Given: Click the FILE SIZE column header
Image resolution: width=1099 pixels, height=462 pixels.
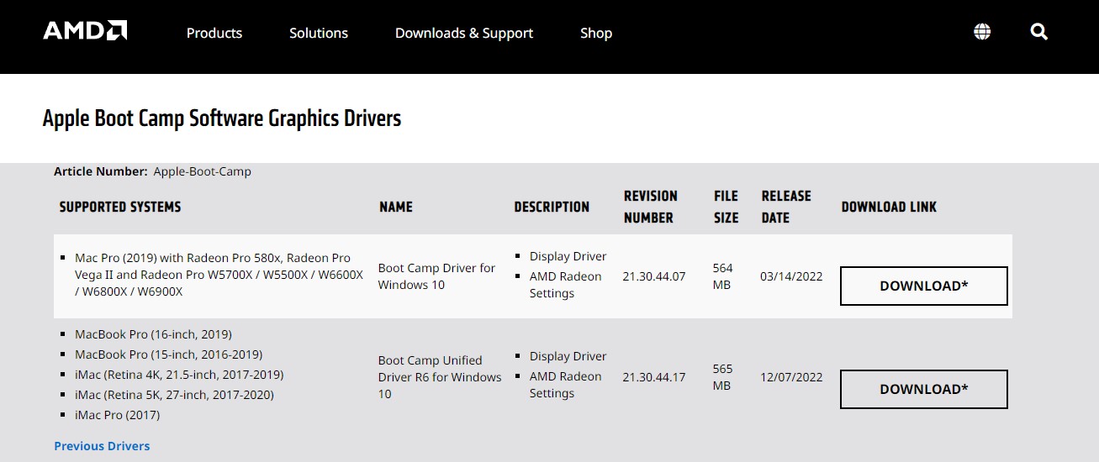Looking at the screenshot, I should (726, 207).
